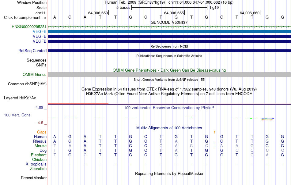Click the Layered H3K27Ac label

[20, 98]
